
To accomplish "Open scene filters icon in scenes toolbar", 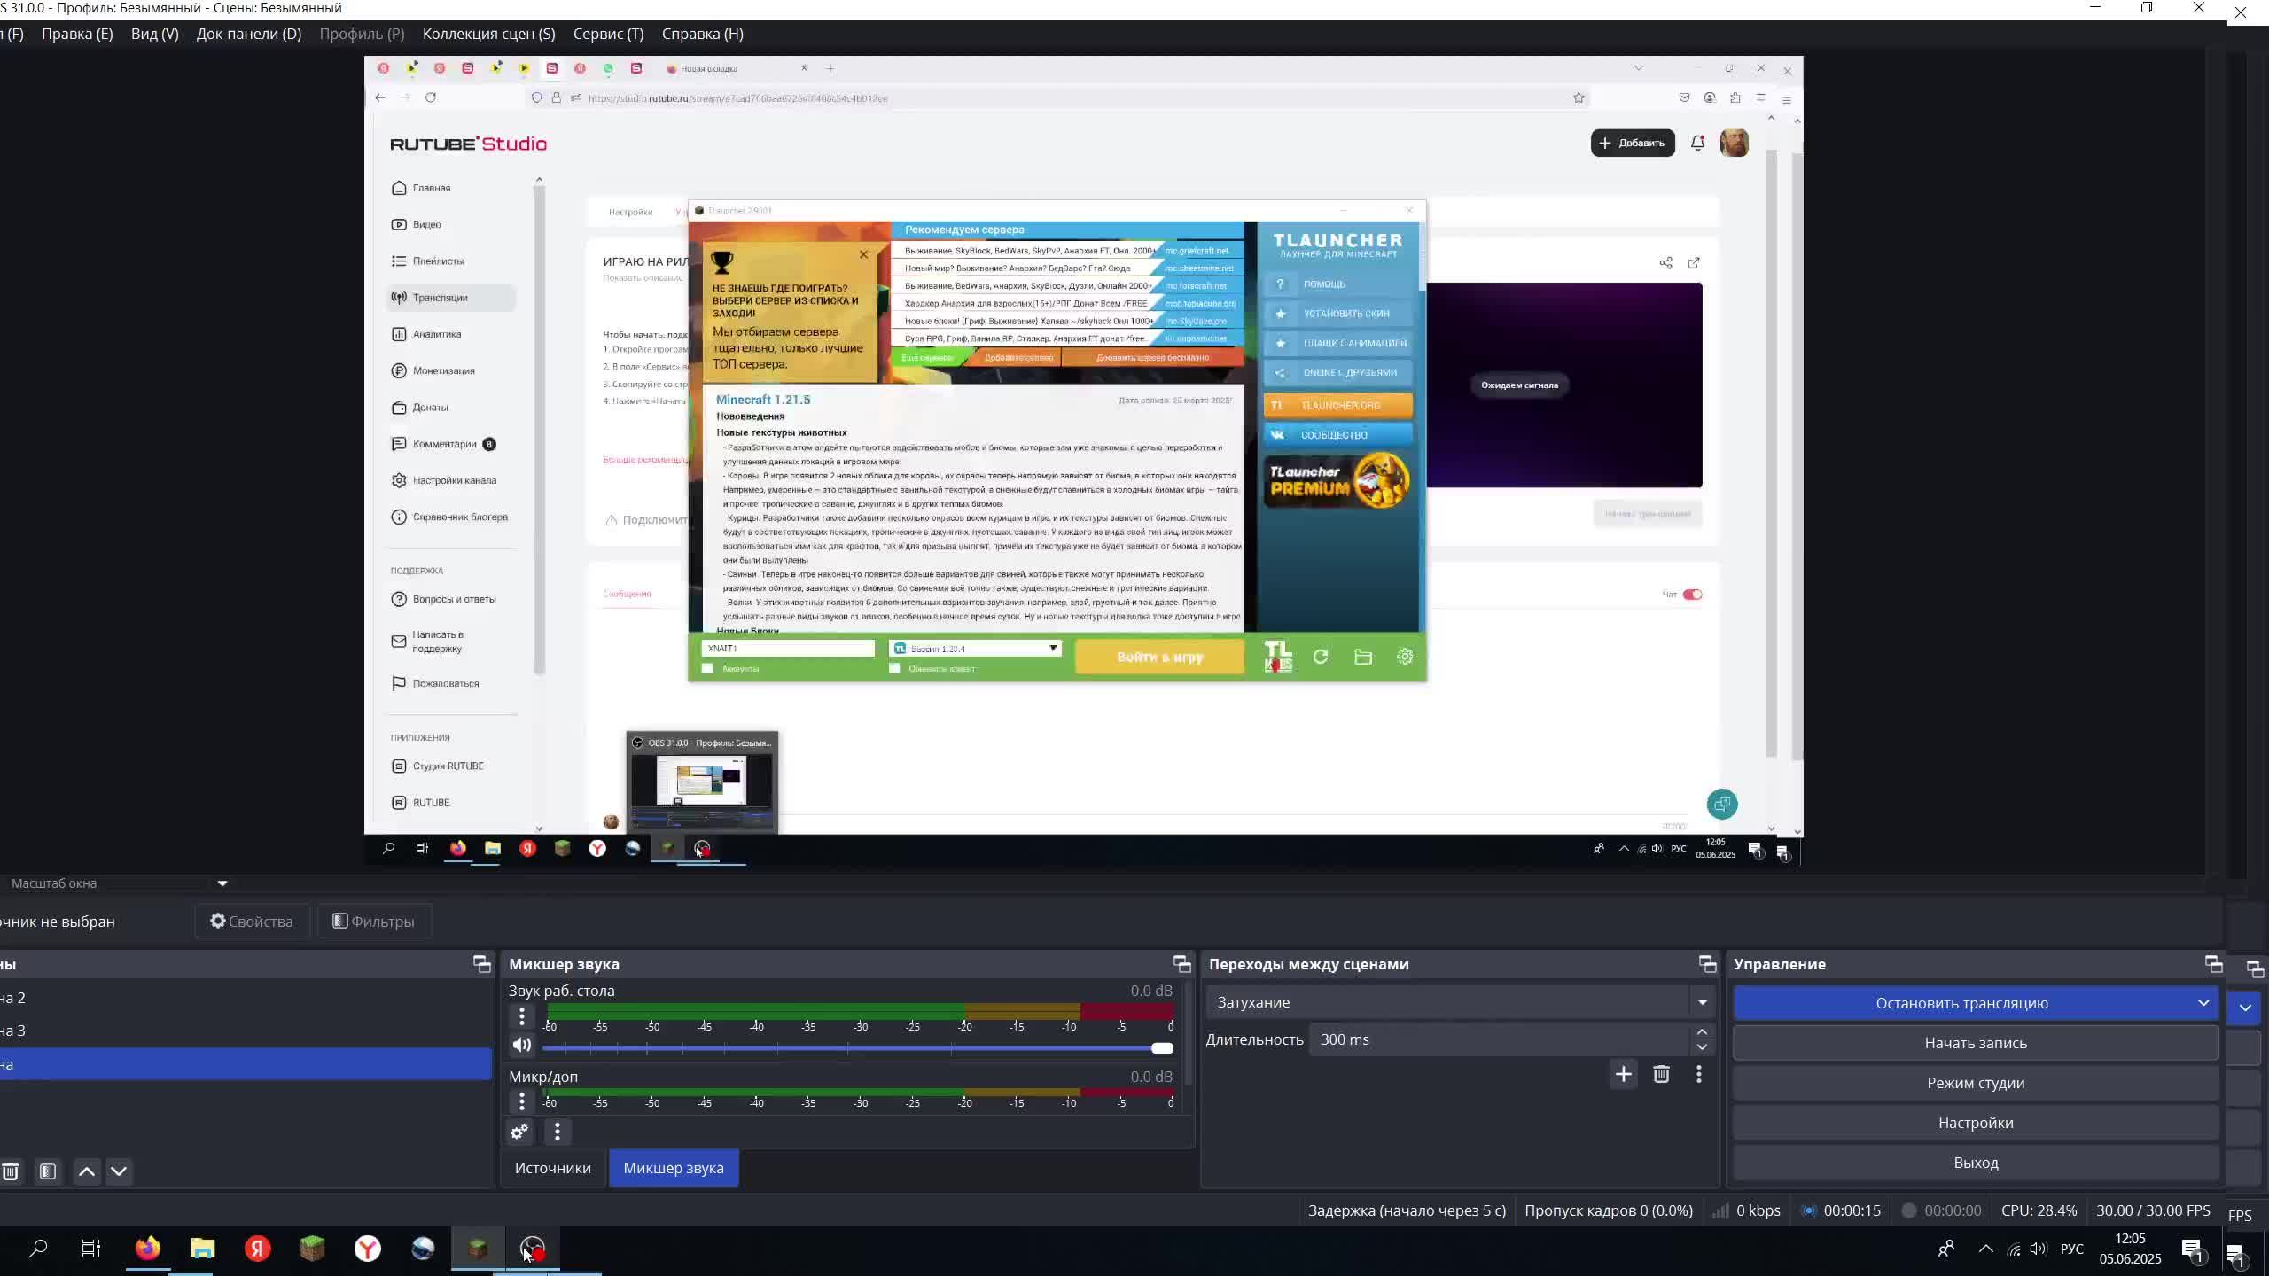I will pos(48,1171).
